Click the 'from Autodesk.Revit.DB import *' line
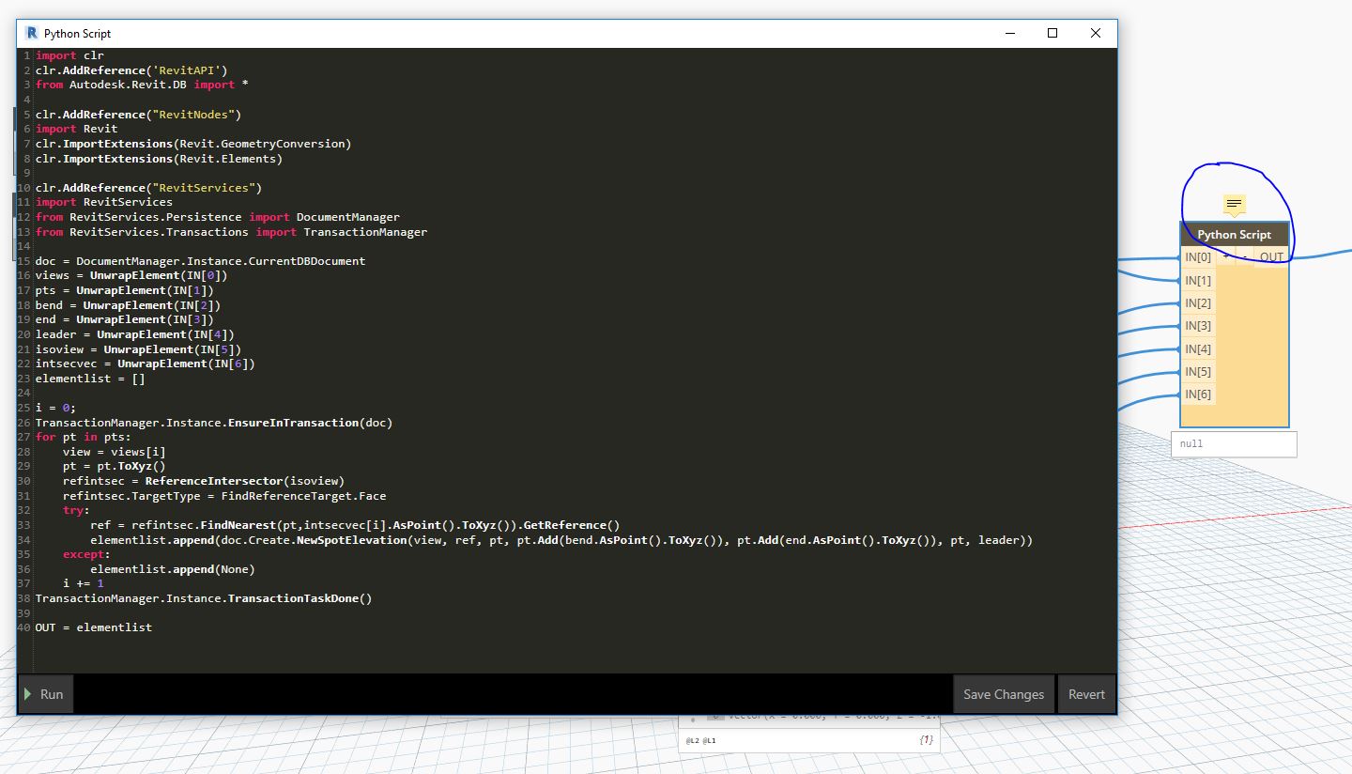This screenshot has width=1352, height=774. (x=142, y=85)
